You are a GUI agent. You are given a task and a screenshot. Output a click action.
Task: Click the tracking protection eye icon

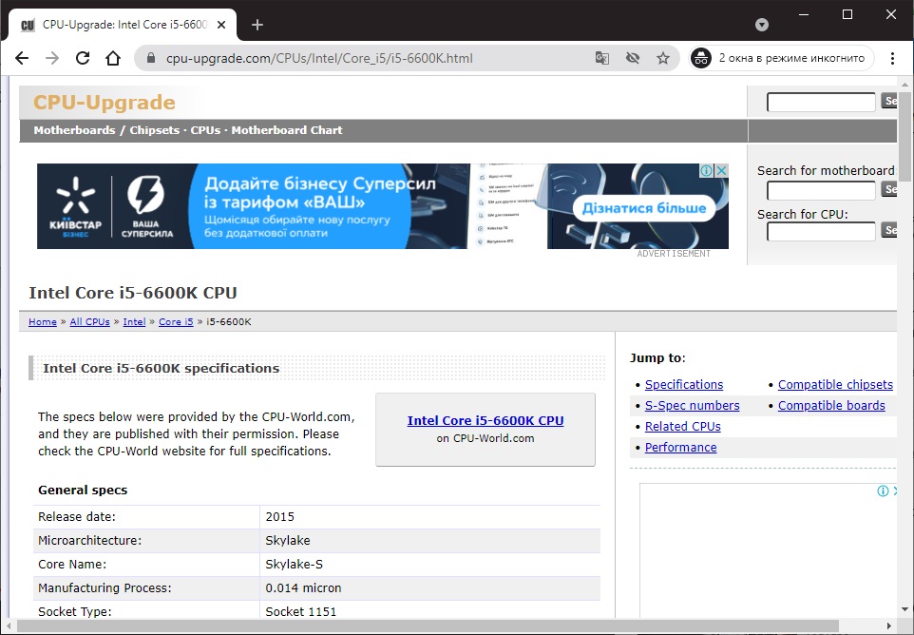633,58
